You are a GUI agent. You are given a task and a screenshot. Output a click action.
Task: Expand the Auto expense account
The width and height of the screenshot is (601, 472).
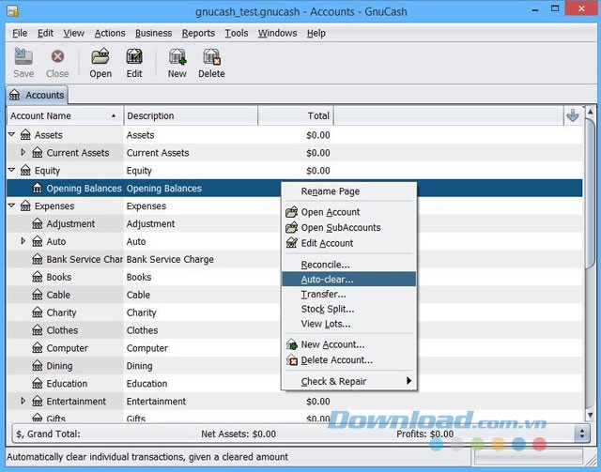[x=24, y=241]
